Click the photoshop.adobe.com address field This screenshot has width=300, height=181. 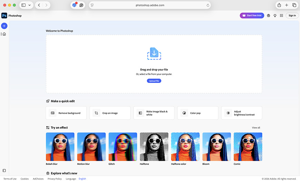150,5
